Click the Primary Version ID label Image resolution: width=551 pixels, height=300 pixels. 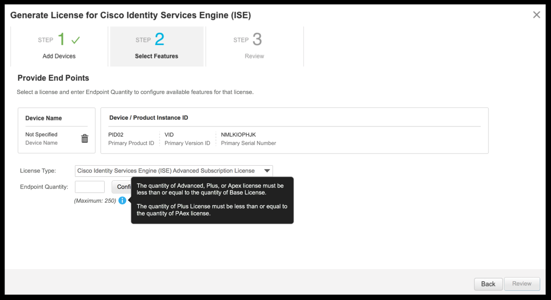point(187,143)
